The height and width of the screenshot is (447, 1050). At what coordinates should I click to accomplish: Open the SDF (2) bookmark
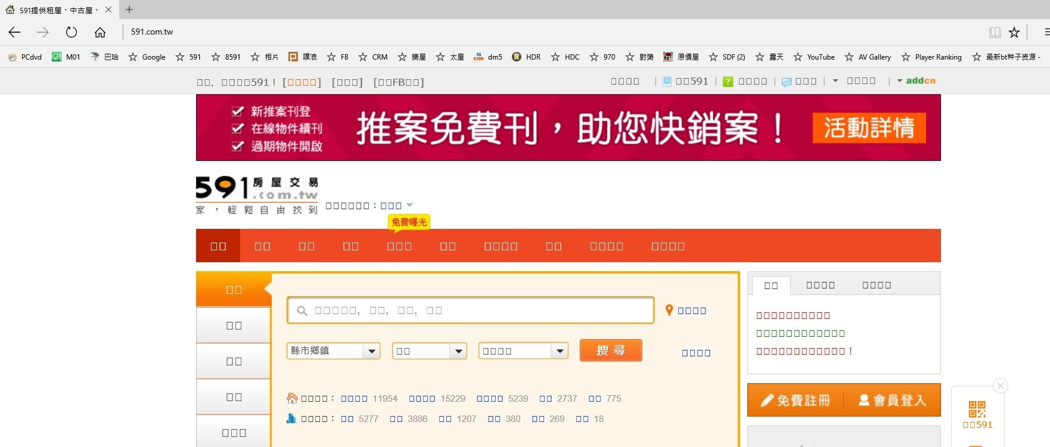coord(727,57)
